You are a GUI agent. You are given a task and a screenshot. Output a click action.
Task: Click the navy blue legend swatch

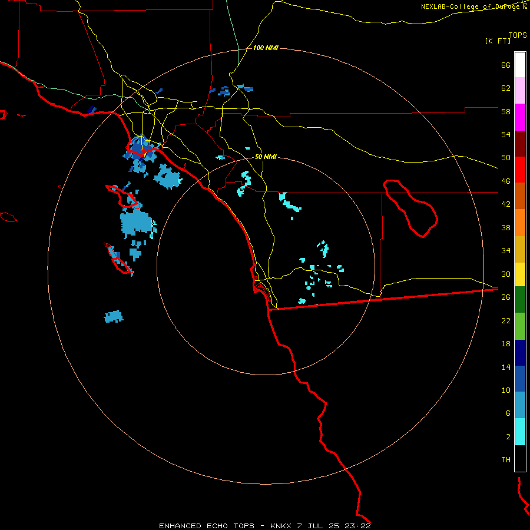click(x=520, y=353)
